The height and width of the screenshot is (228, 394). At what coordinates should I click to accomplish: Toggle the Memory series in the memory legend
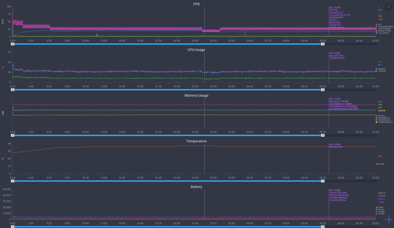coord(380,116)
